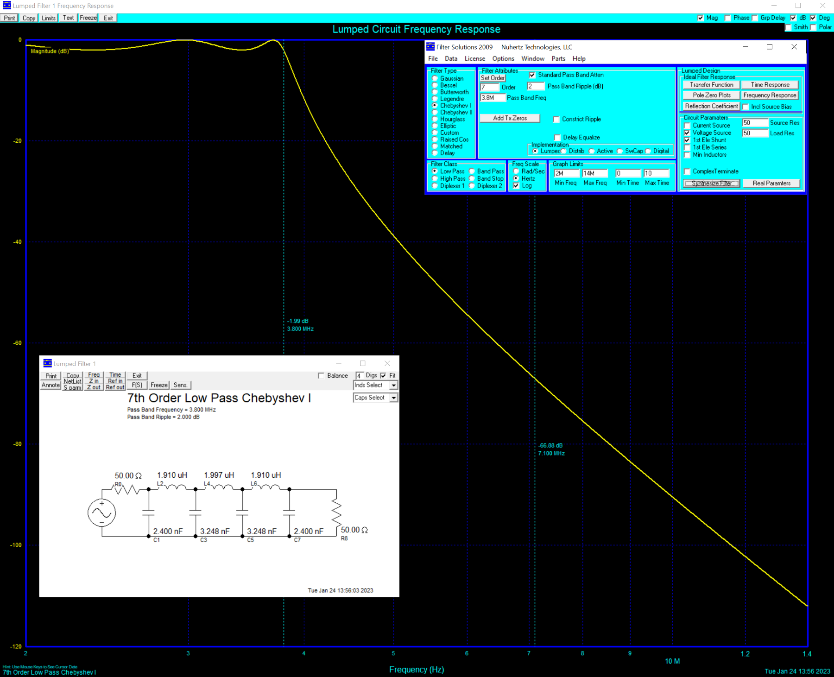834x677 pixels.
Task: Expand the Caps Select dropdown
Action: tap(393, 398)
